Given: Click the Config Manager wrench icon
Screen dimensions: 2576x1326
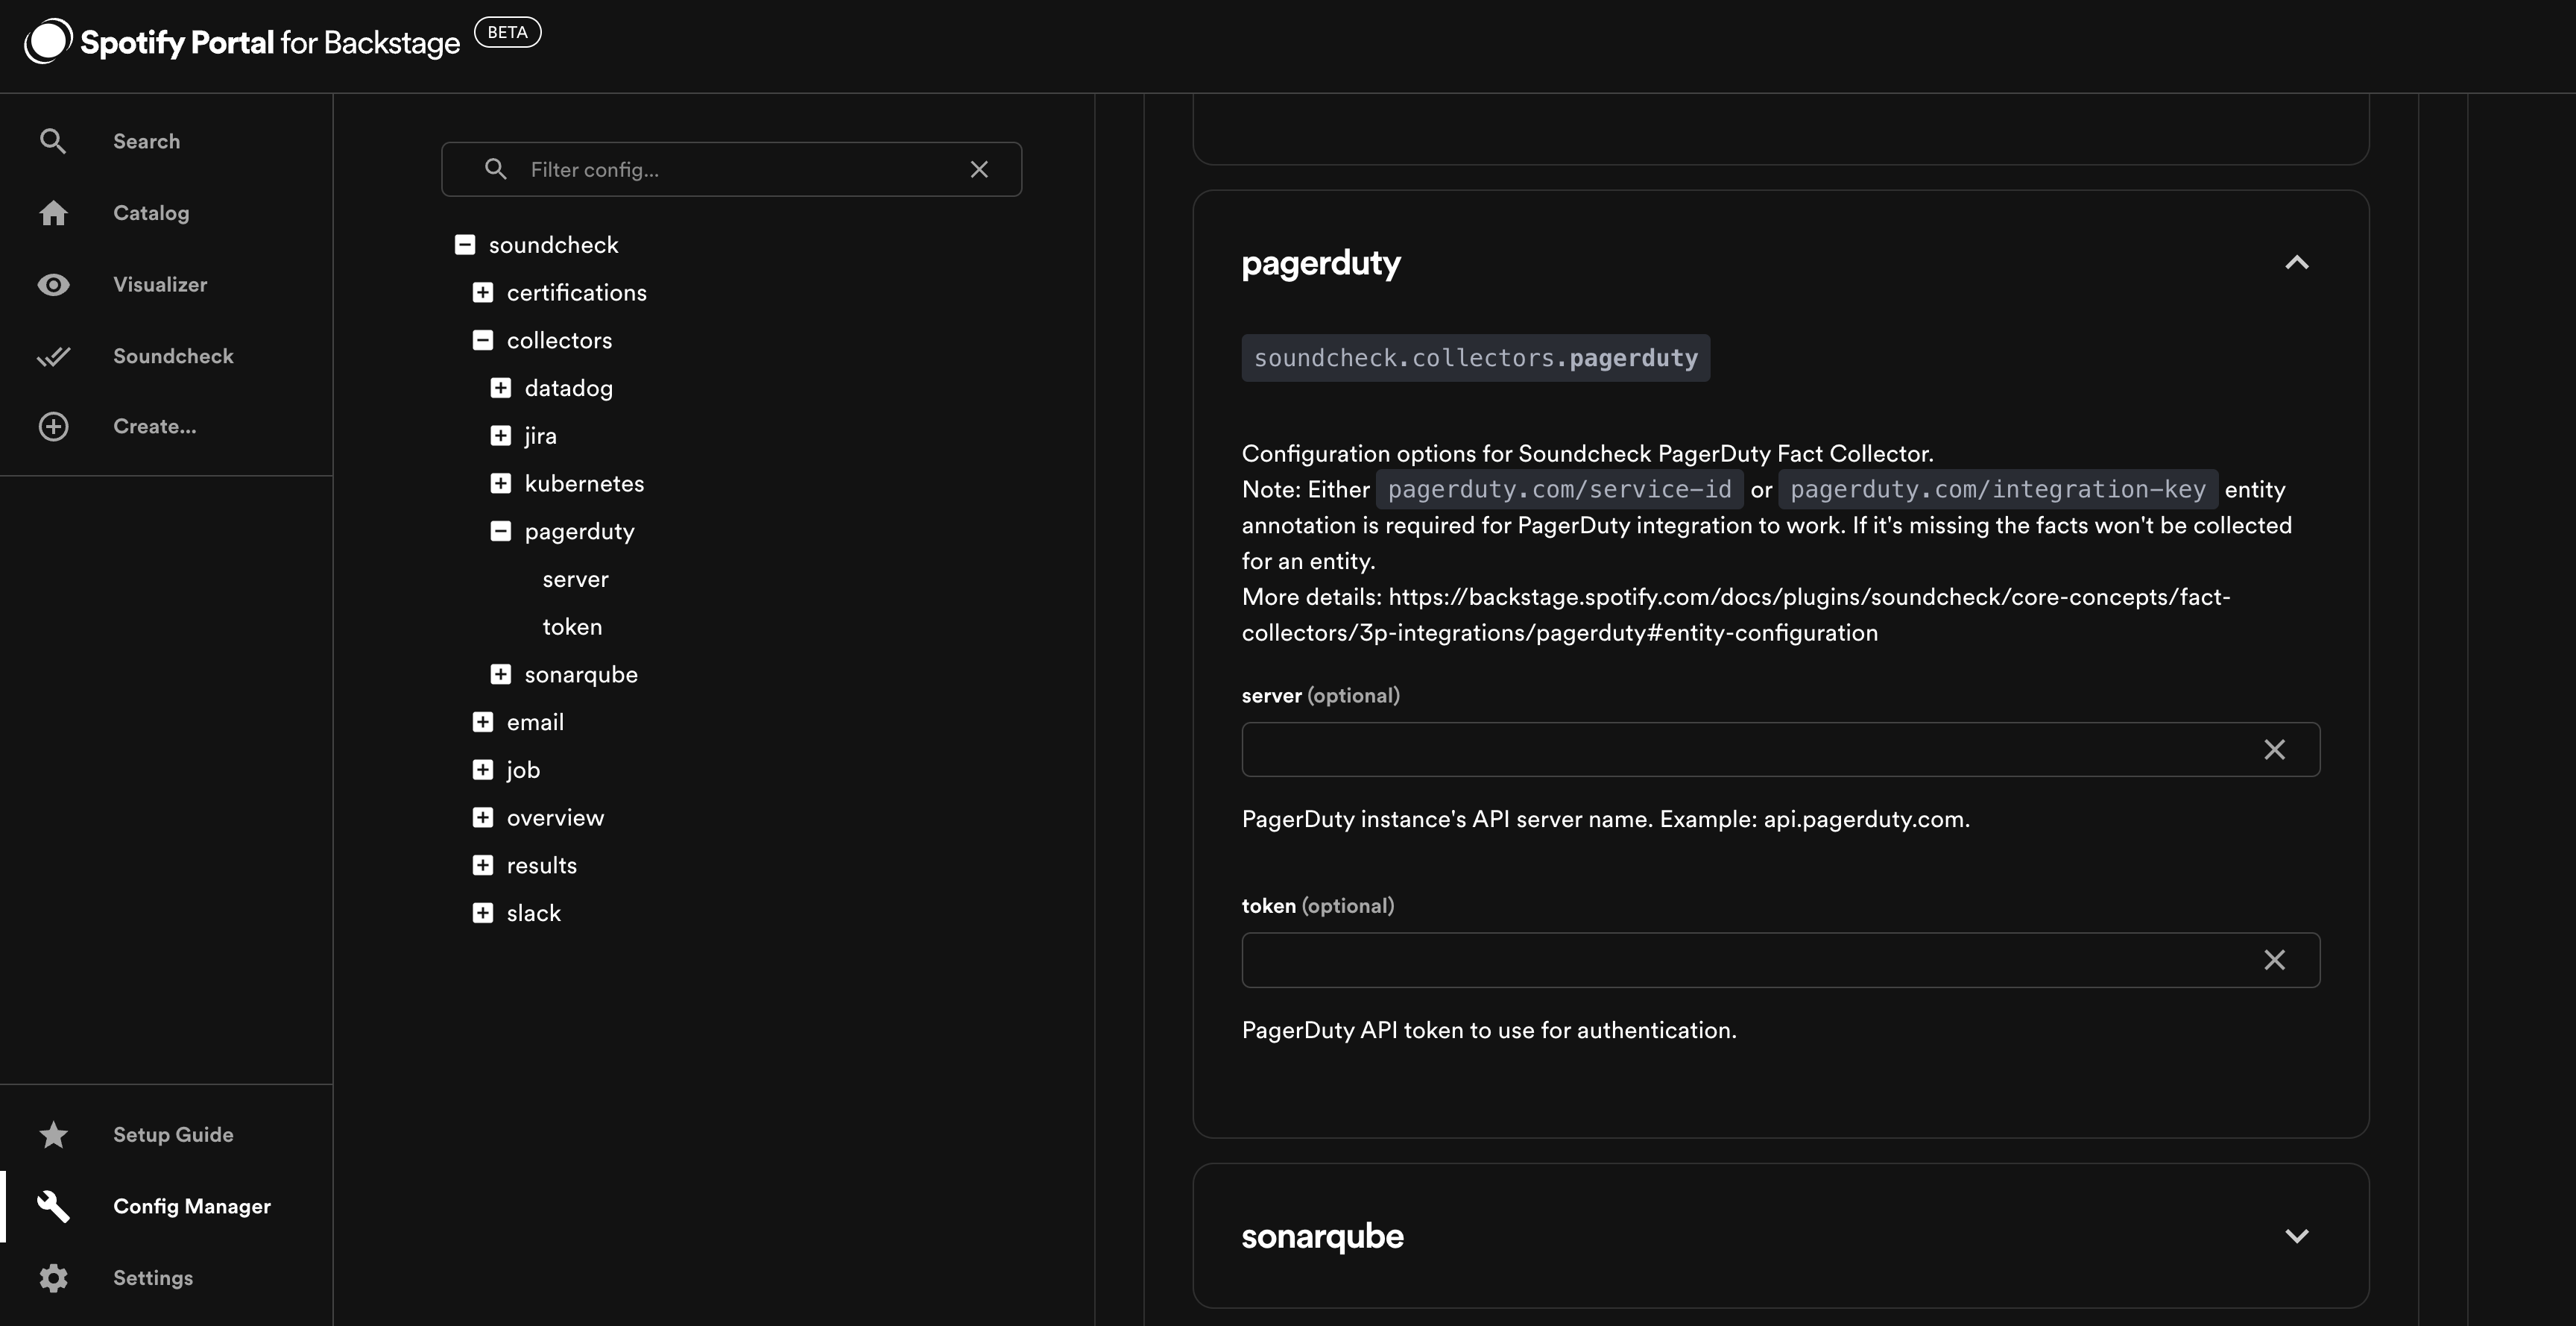Looking at the screenshot, I should pos(53,1206).
